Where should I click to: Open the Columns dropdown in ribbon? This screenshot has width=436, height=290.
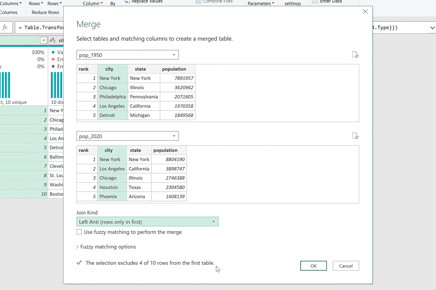[x=11, y=3]
